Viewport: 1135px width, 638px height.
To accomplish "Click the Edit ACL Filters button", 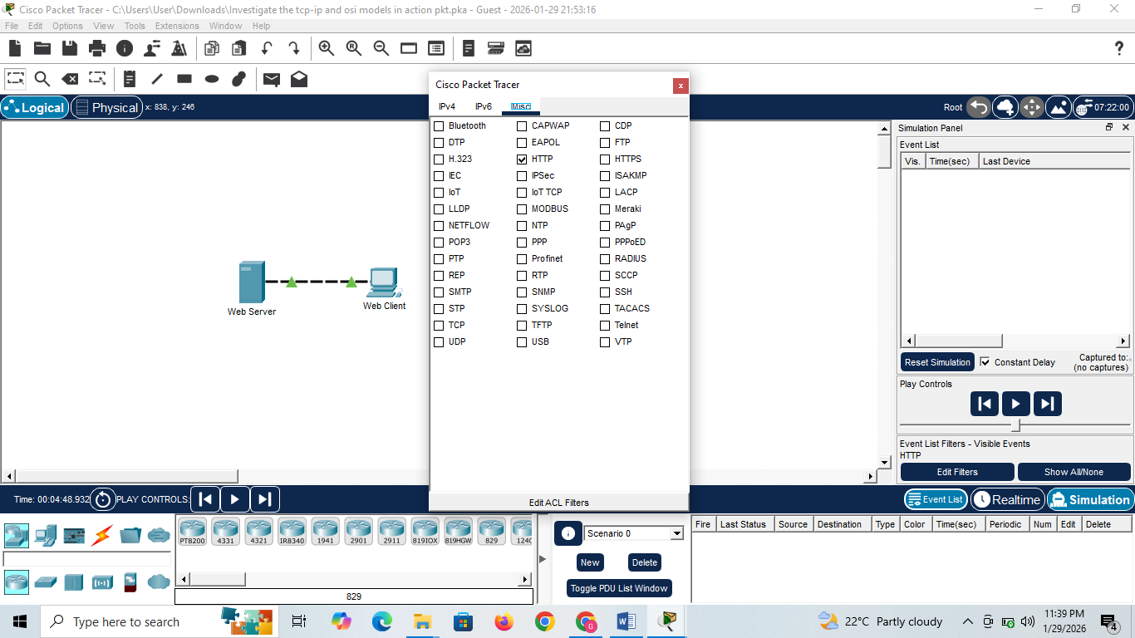I will 559,503.
